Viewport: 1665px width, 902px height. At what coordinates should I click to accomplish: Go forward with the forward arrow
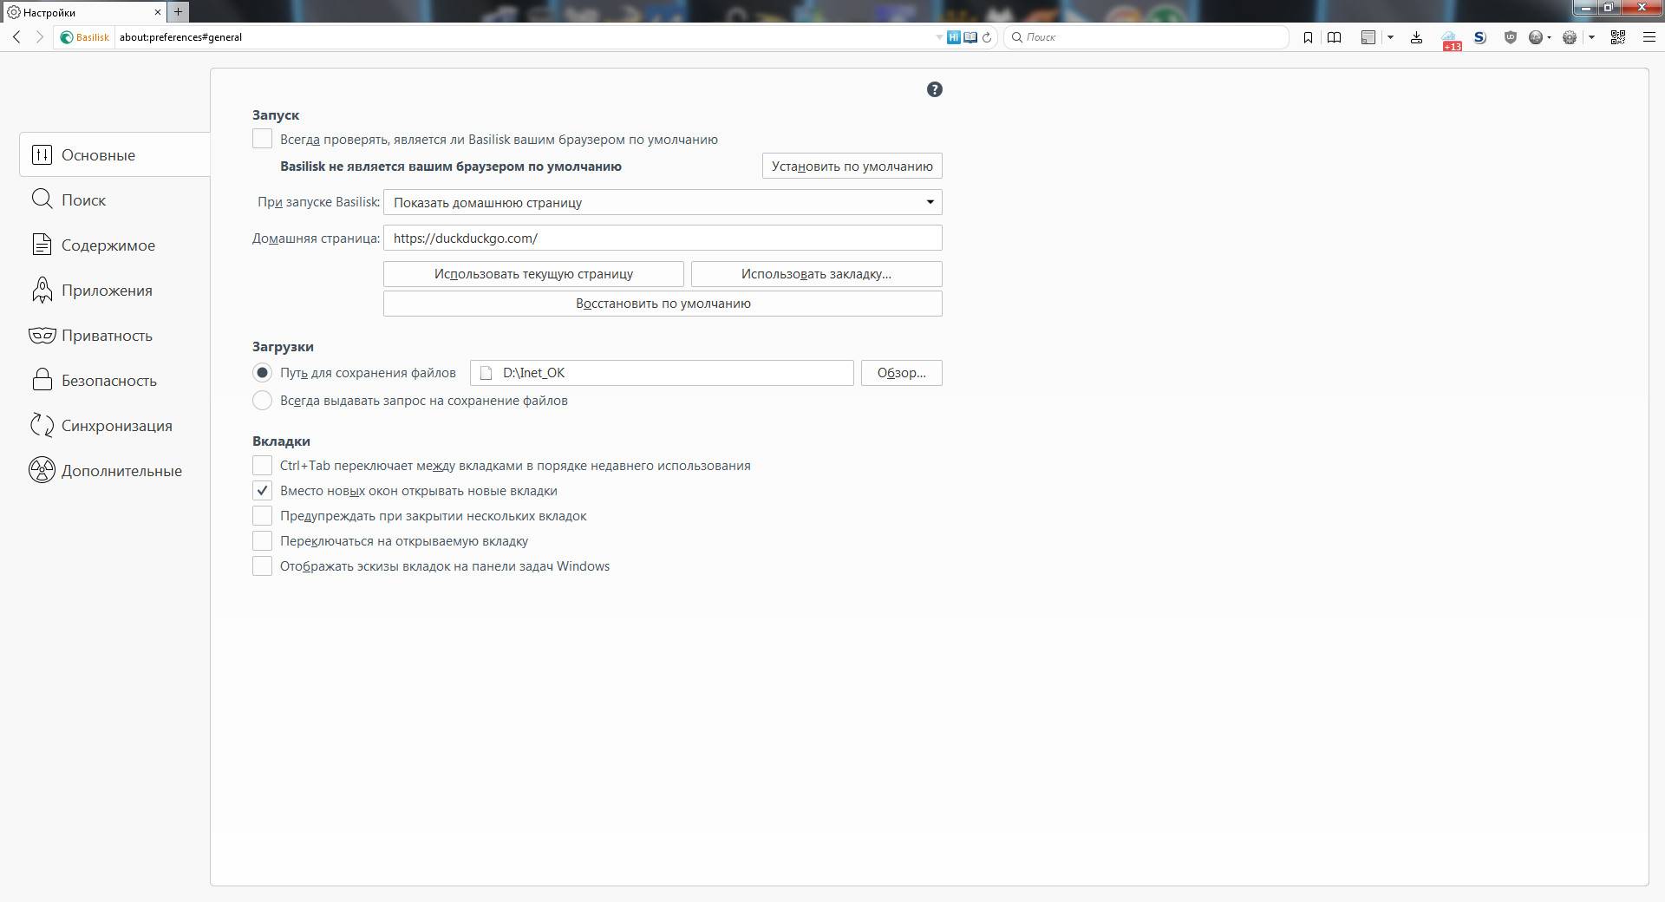point(39,37)
